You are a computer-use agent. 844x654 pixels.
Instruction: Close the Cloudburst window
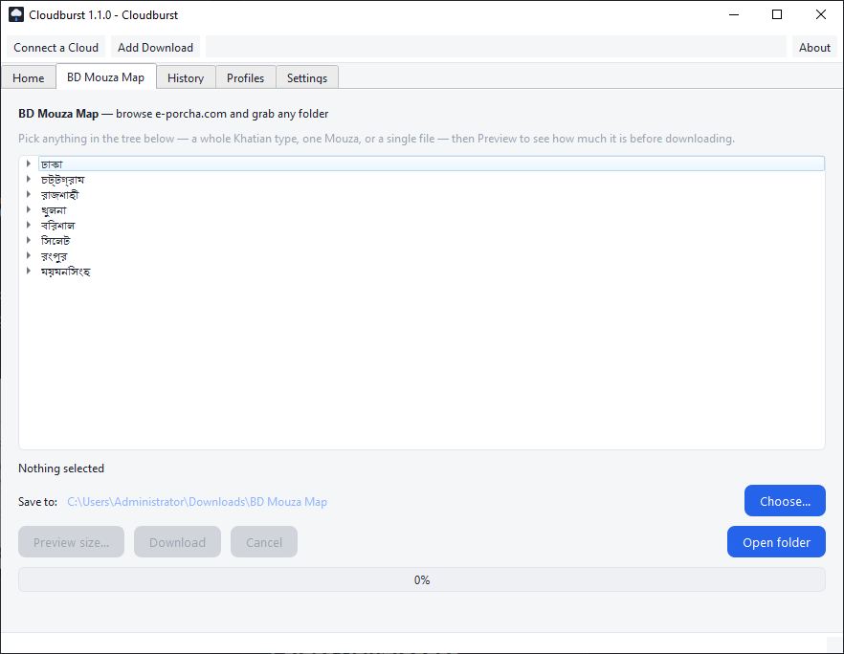(x=820, y=14)
